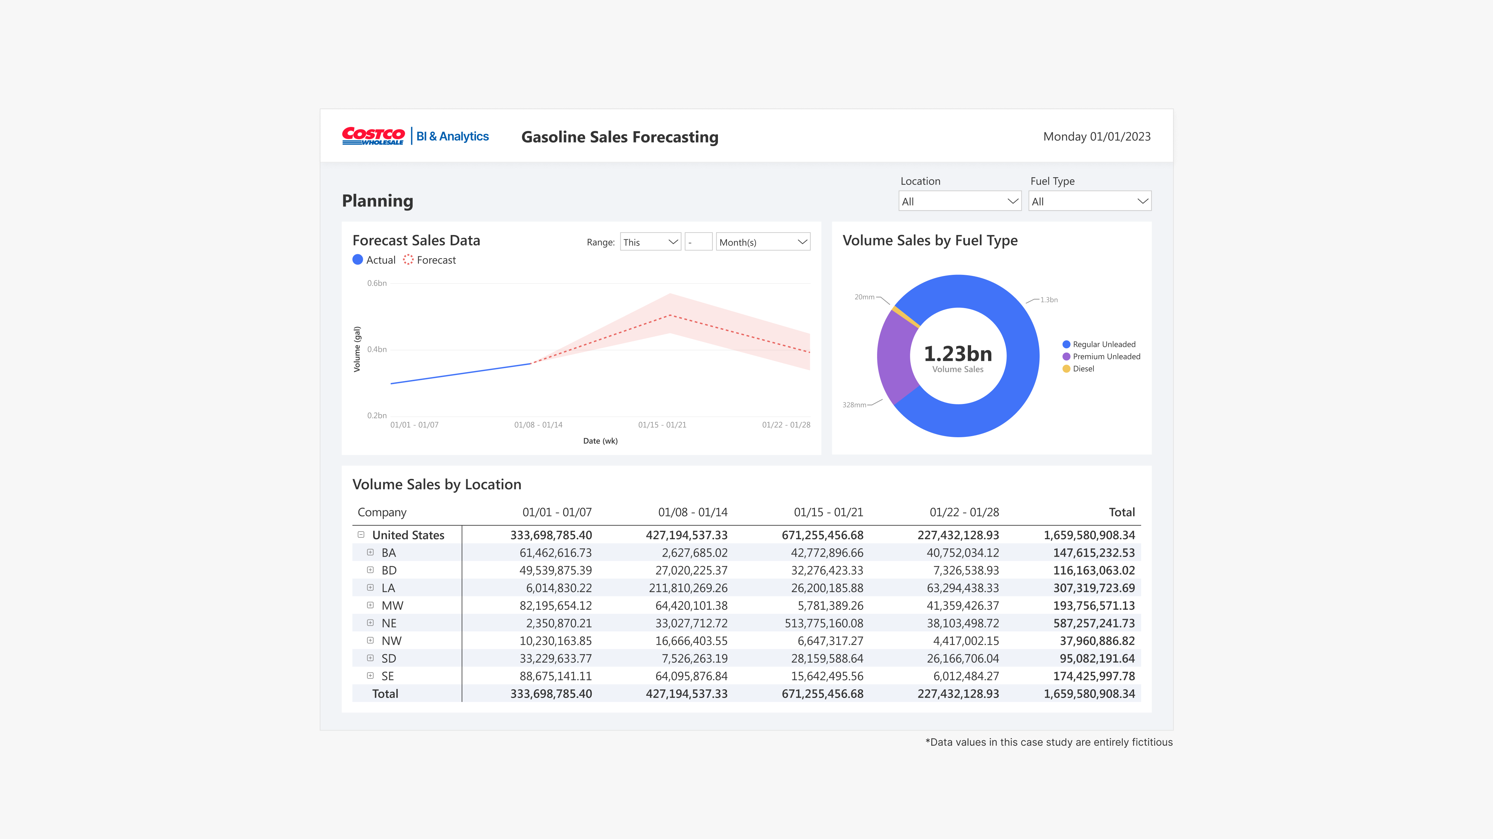The image size is (1493, 839).
Task: Click the Forecast Sales Data heading
Action: coord(416,240)
